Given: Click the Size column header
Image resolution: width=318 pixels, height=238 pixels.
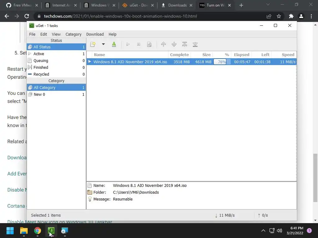Looking at the screenshot, I should point(202,55).
